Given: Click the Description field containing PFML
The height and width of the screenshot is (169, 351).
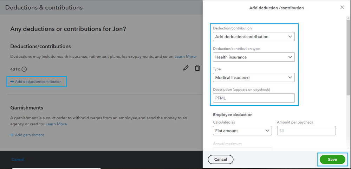Looking at the screenshot, I should point(254,98).
